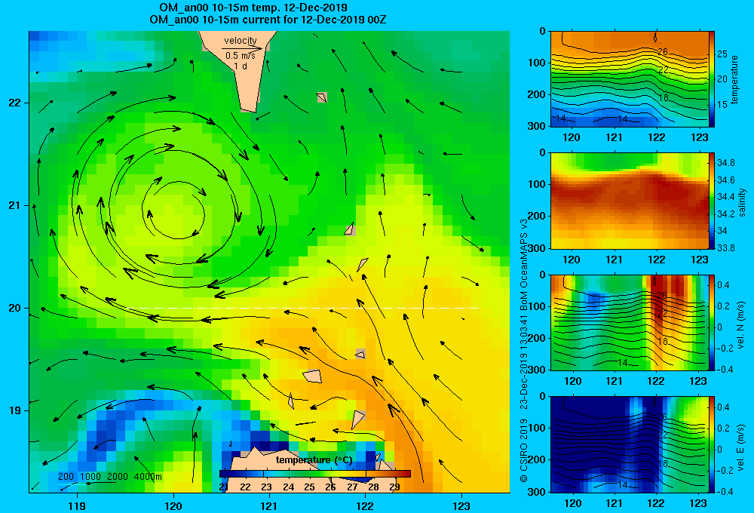Click depth tick 200 of the vel. N panel
The width and height of the screenshot is (754, 513).
537,338
